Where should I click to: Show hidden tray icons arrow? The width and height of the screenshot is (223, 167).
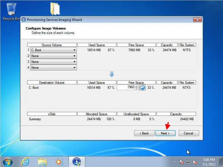pos(175,162)
